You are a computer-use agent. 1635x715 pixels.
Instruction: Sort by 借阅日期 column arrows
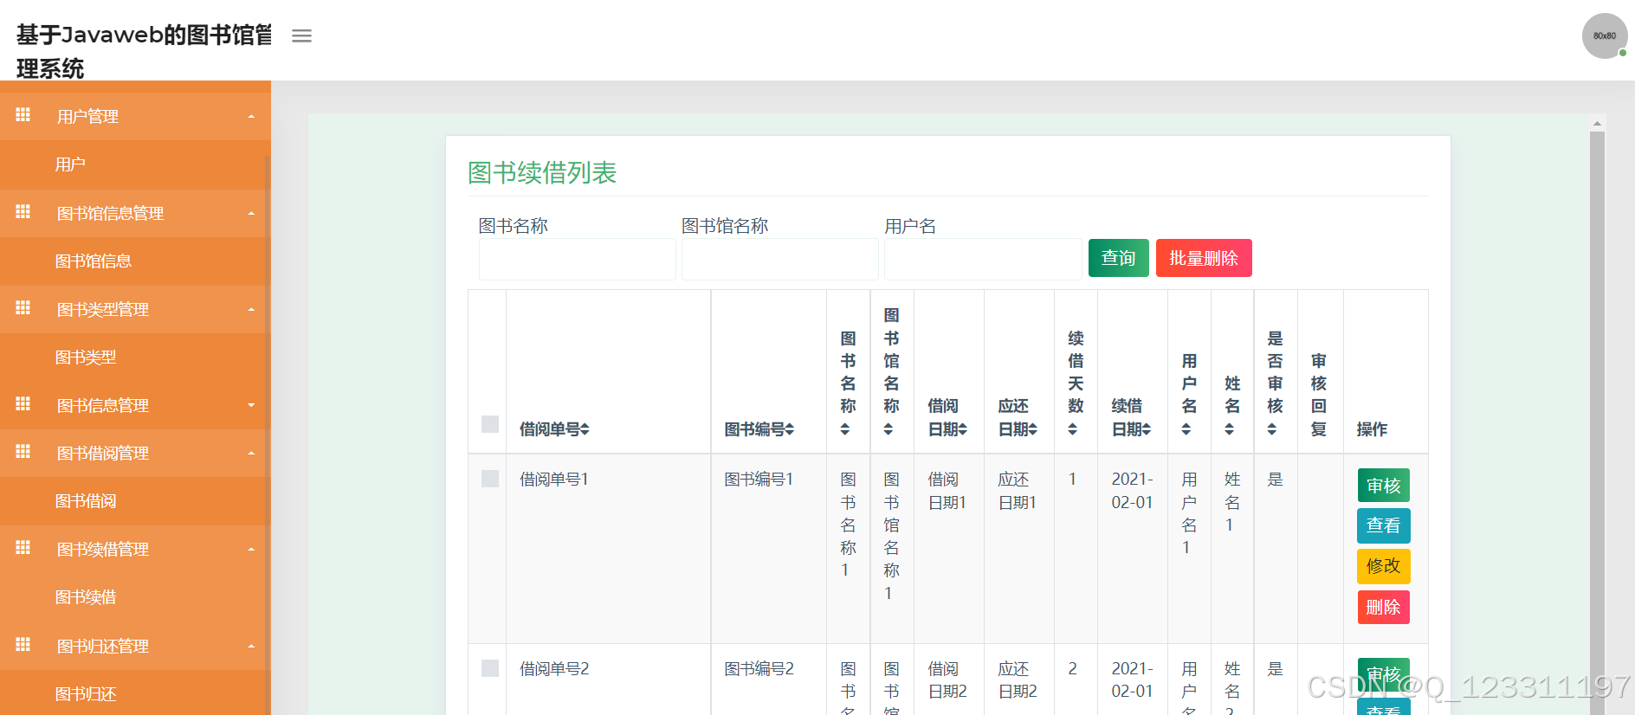tap(962, 429)
